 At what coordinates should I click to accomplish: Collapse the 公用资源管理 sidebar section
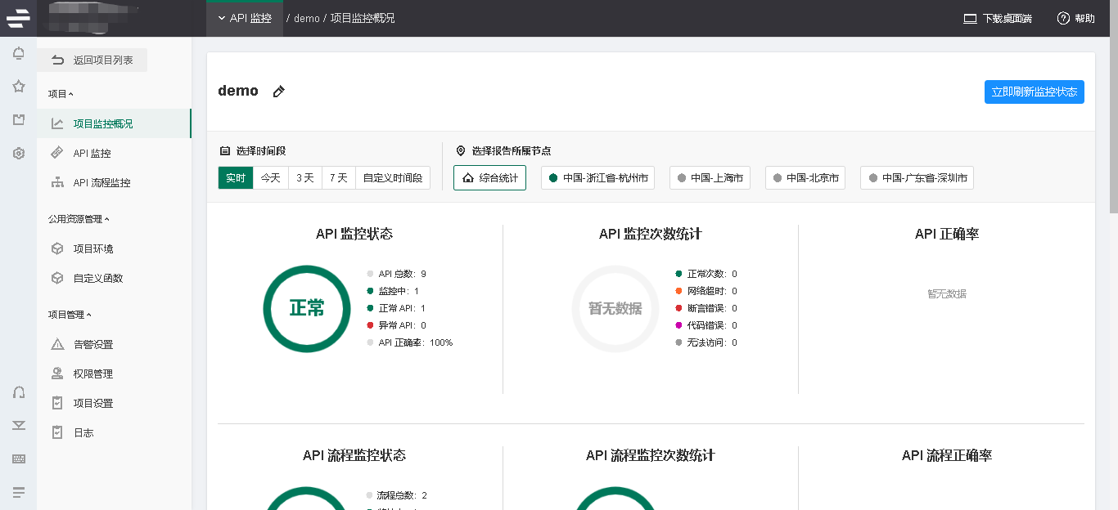(x=79, y=219)
